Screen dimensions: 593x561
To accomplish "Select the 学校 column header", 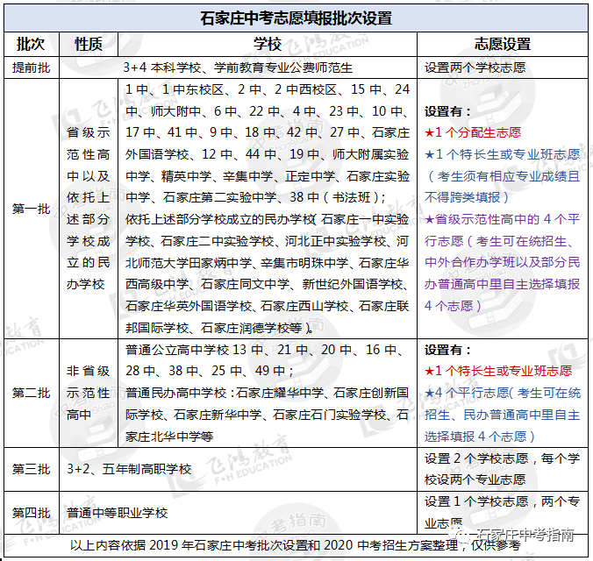I will [268, 44].
